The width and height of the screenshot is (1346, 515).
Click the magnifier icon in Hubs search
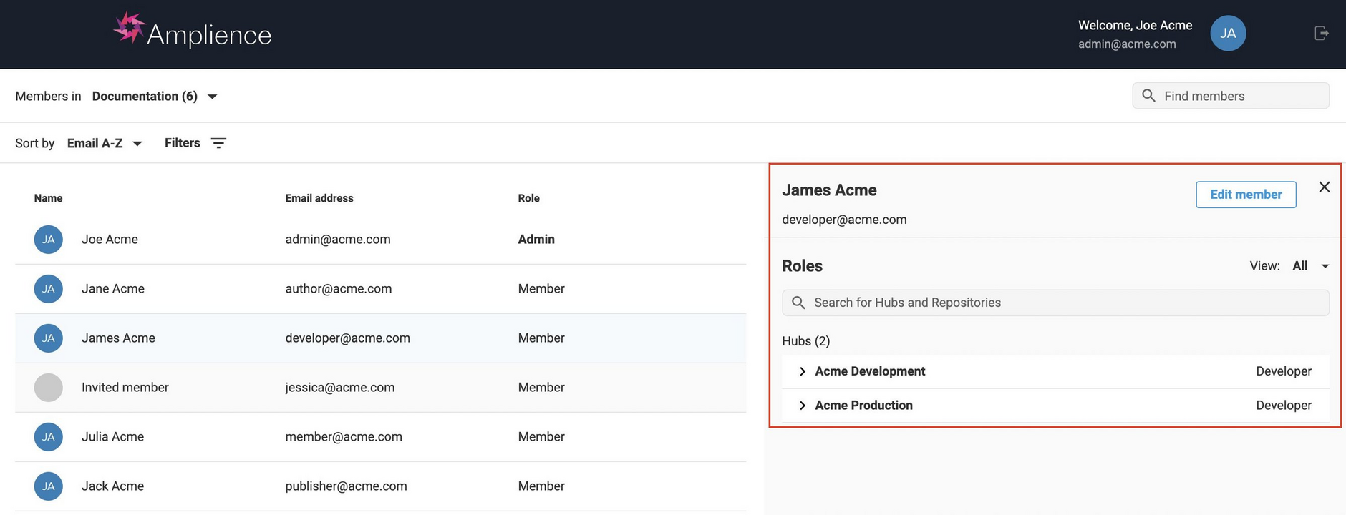pyautogui.click(x=798, y=303)
